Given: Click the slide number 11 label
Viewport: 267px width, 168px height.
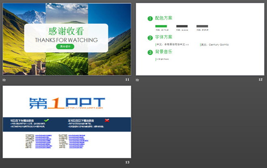Looking at the screenshot, I should click(127, 80).
